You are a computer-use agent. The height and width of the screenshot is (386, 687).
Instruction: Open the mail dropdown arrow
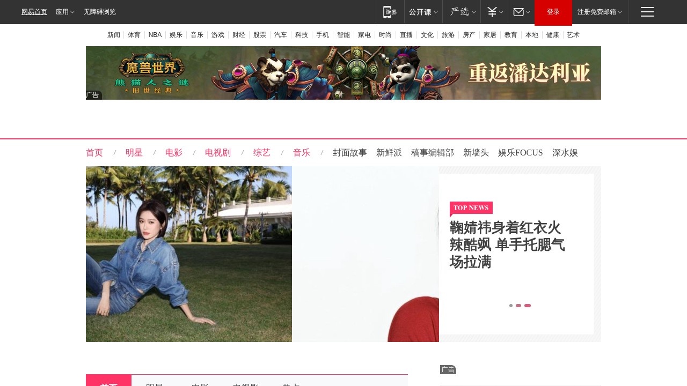tap(527, 12)
